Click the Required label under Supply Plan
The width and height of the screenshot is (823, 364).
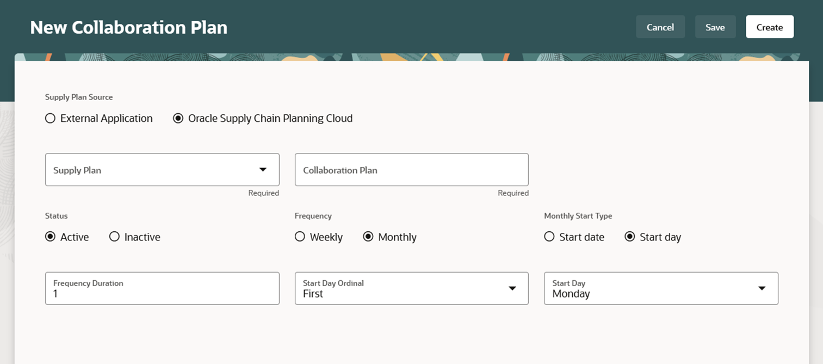tap(264, 193)
